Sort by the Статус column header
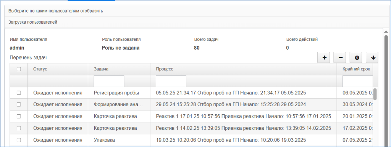The image size is (391, 147). pyautogui.click(x=58, y=69)
